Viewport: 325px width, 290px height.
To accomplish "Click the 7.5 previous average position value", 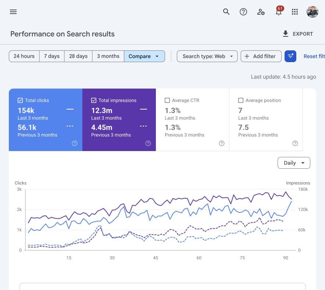I will [243, 127].
